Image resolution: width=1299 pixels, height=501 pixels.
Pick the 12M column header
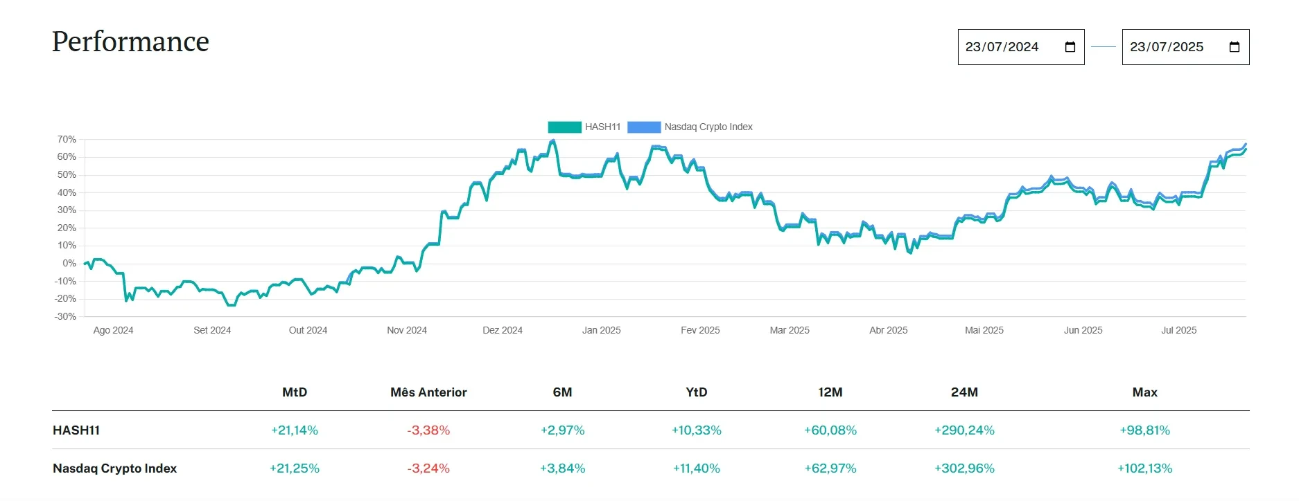(830, 392)
